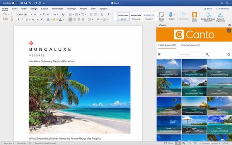This screenshot has width=232, height=145.
Task: Align text left
Action: pyautogui.click(x=70, y=19)
